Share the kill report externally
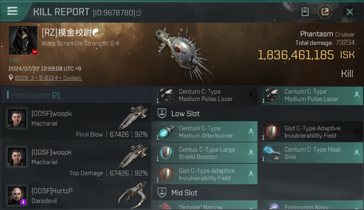364x210 pixels. pyautogui.click(x=325, y=12)
